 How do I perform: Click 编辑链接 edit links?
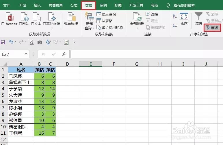155,27
